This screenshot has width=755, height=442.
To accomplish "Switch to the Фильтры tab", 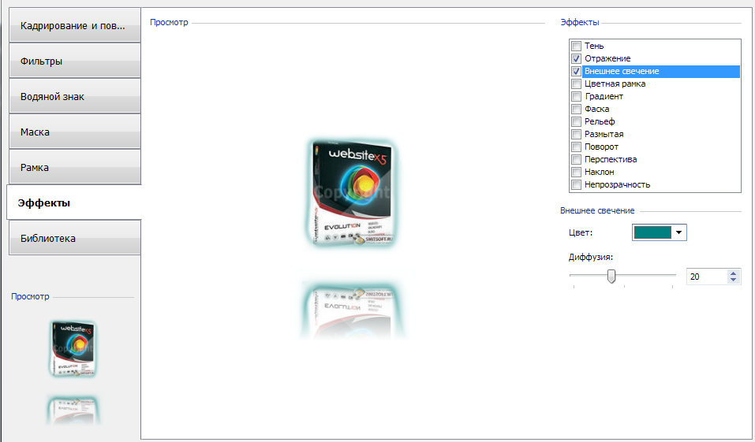I will coord(75,61).
